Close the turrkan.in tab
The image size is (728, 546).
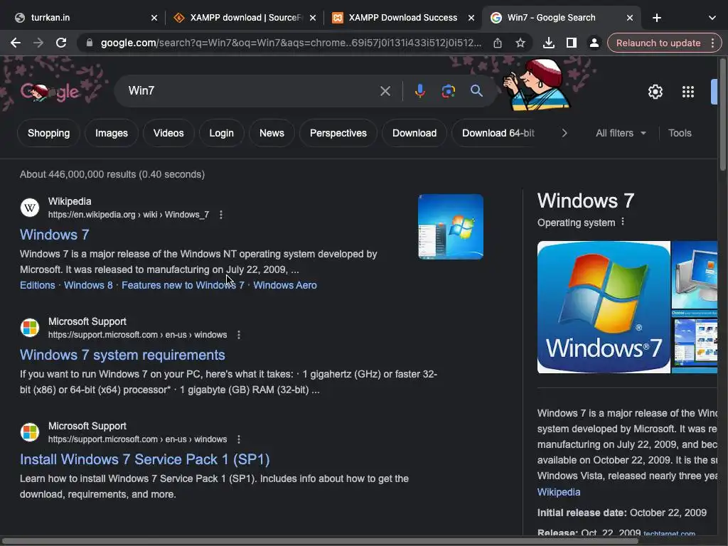point(154,18)
